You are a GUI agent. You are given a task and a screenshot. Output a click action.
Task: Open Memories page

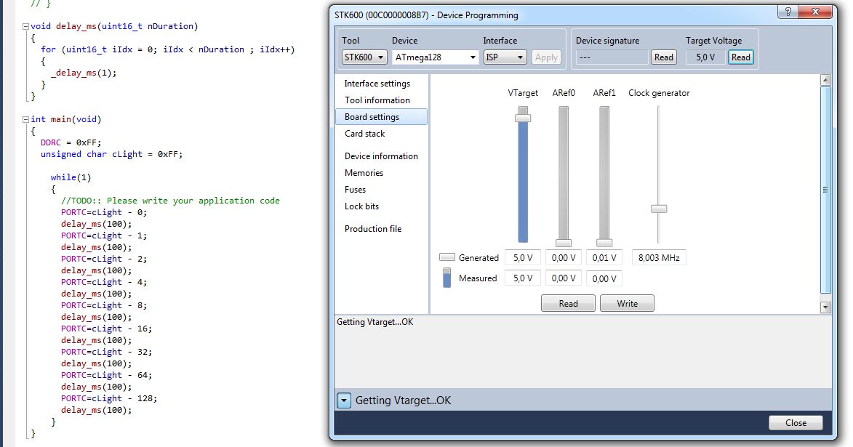coord(364,173)
